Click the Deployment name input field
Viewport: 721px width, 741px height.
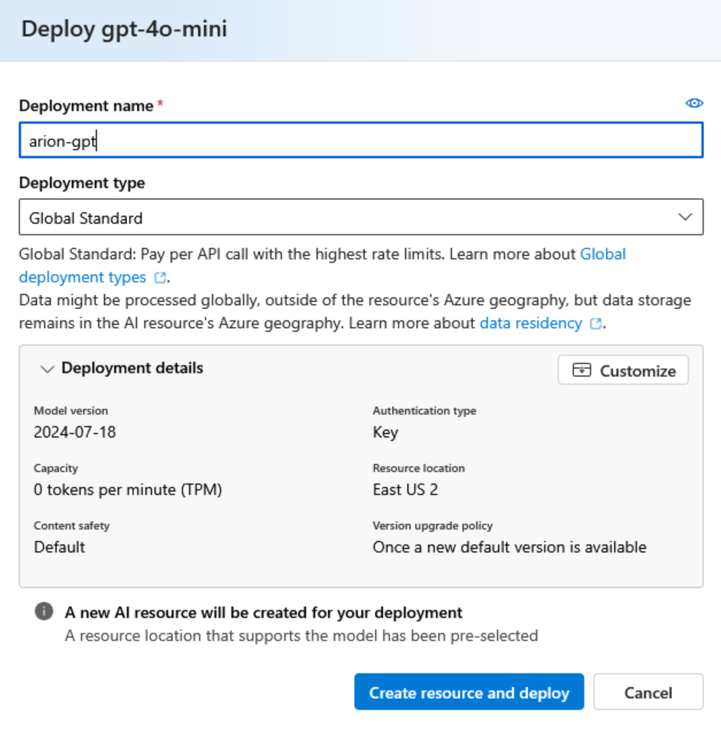[361, 140]
